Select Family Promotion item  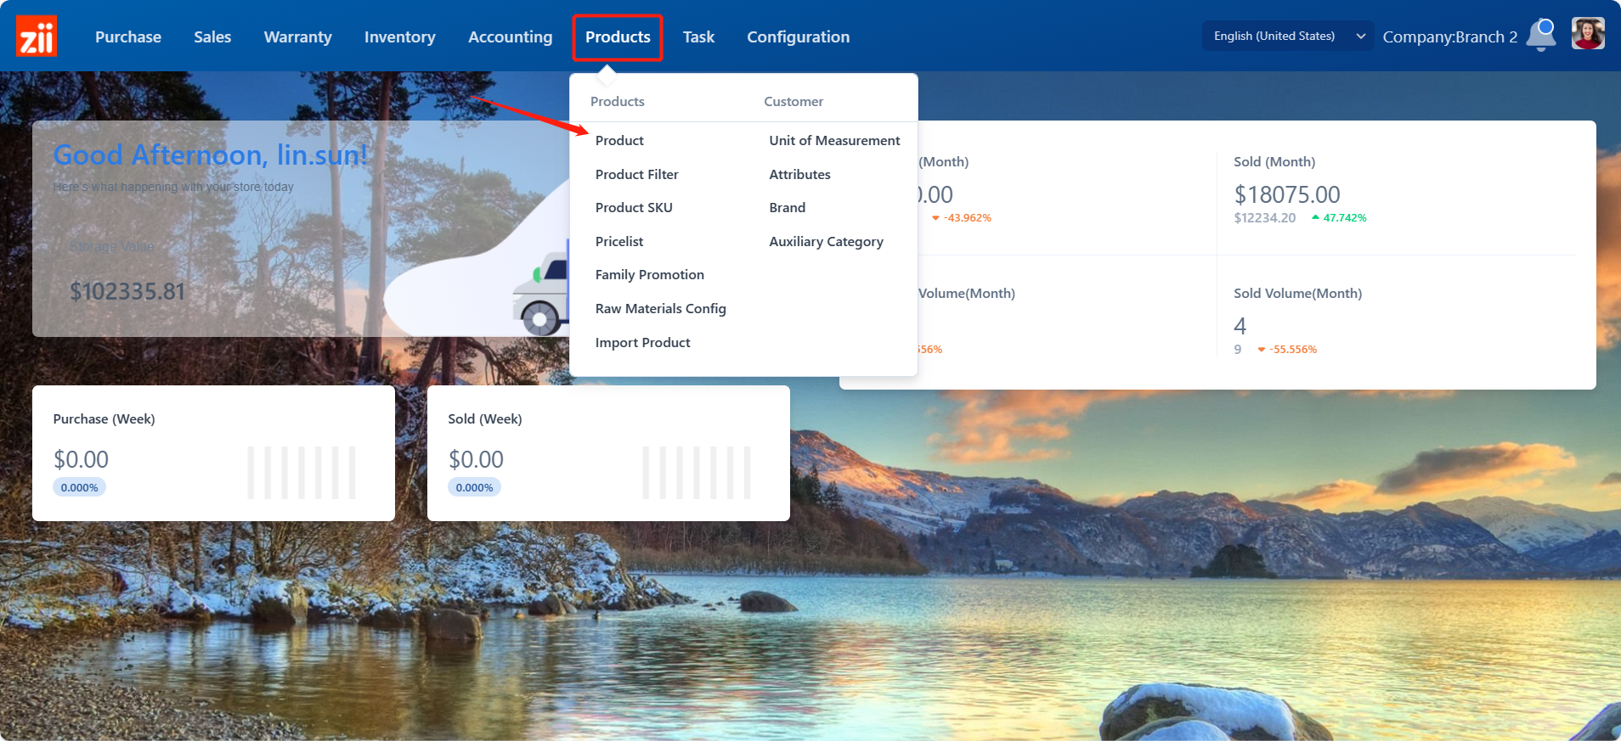coord(649,275)
